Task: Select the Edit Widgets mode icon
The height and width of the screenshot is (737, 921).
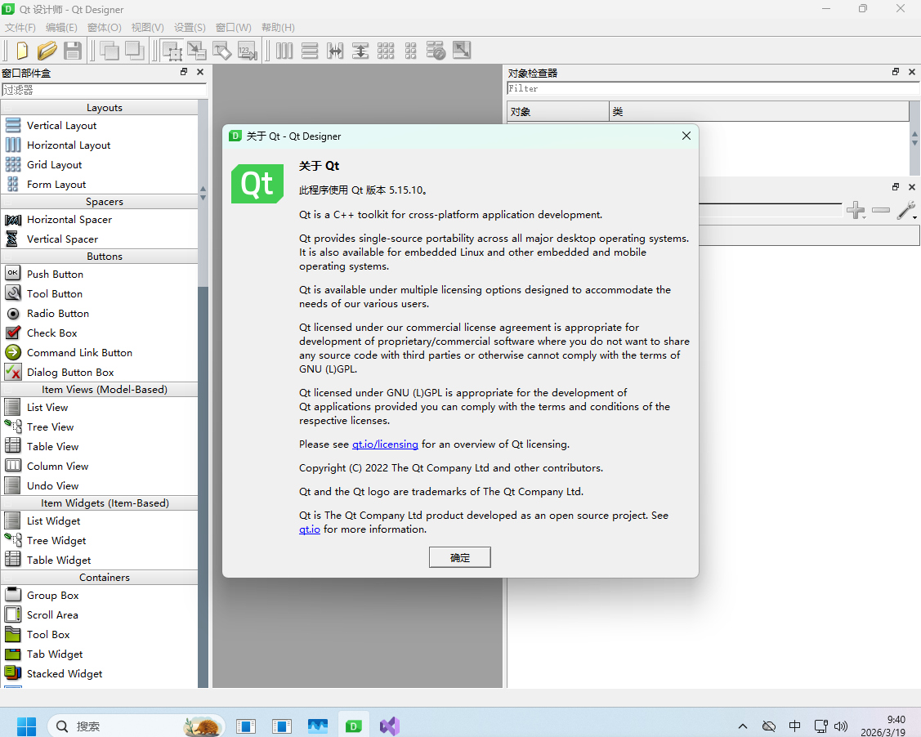Action: (172, 51)
